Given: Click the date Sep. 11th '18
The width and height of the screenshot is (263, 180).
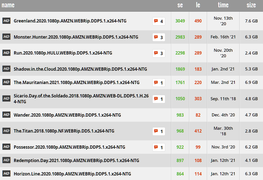Looking at the screenshot, I should click(x=223, y=99).
